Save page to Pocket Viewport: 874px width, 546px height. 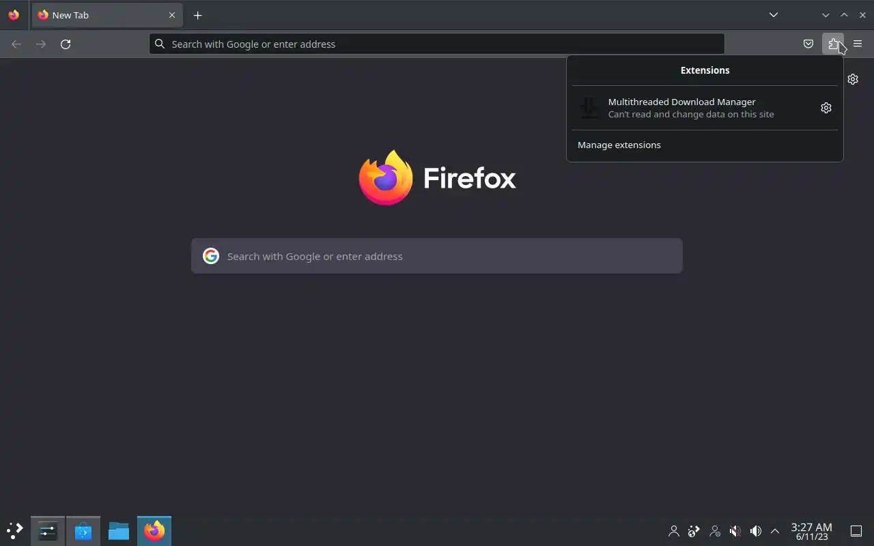click(x=808, y=44)
